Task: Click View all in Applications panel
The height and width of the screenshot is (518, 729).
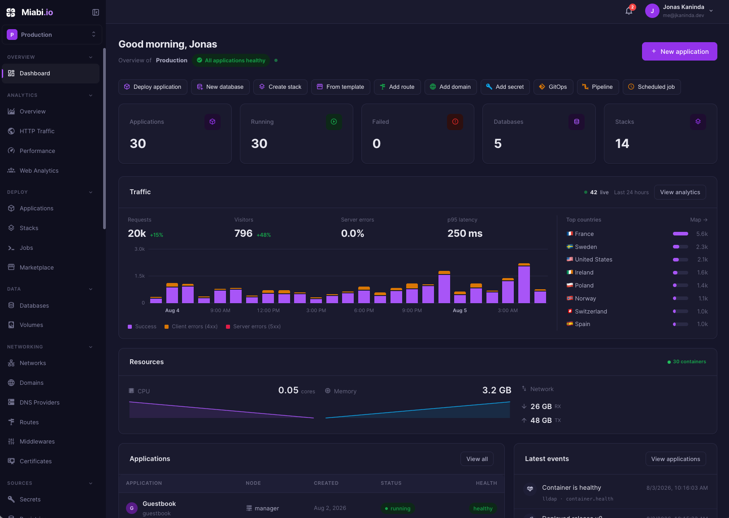Action: [477, 459]
